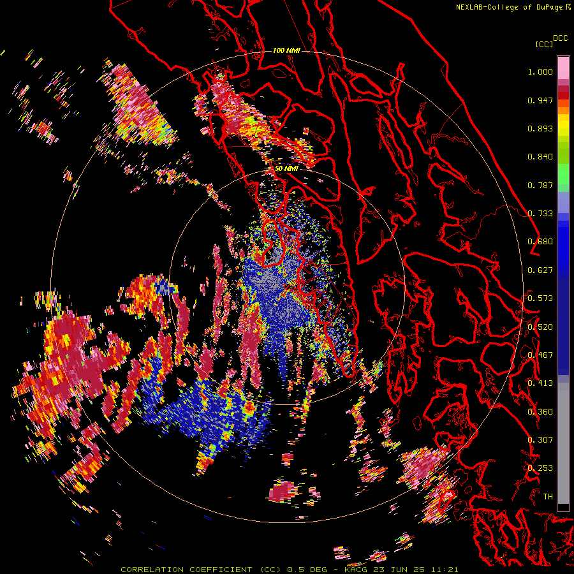Click the 0.520 scale value

pos(540,327)
